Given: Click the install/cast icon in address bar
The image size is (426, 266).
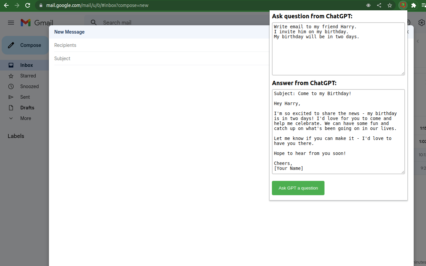Looking at the screenshot, I should coord(368,5).
